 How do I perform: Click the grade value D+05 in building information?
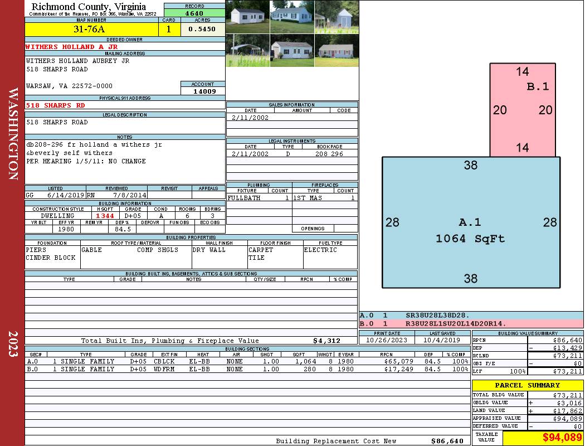[x=133, y=216]
